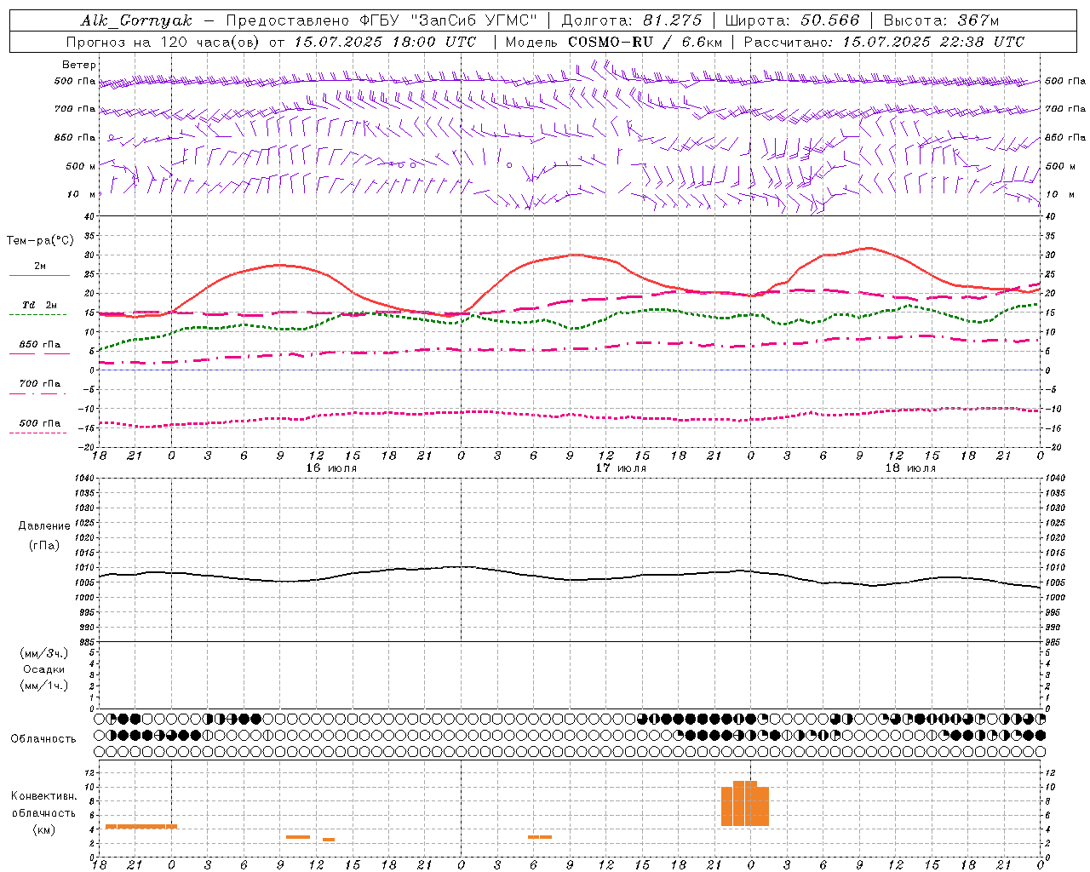The width and height of the screenshot is (1090, 872).
Task: Click the small orange bar near 06h on 17 July
Action: [540, 837]
